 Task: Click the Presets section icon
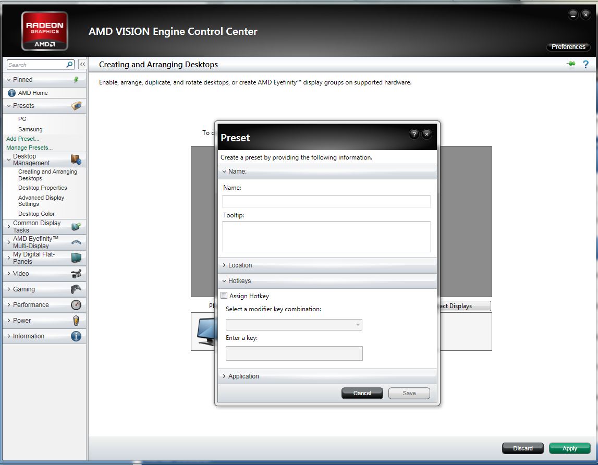(x=76, y=106)
